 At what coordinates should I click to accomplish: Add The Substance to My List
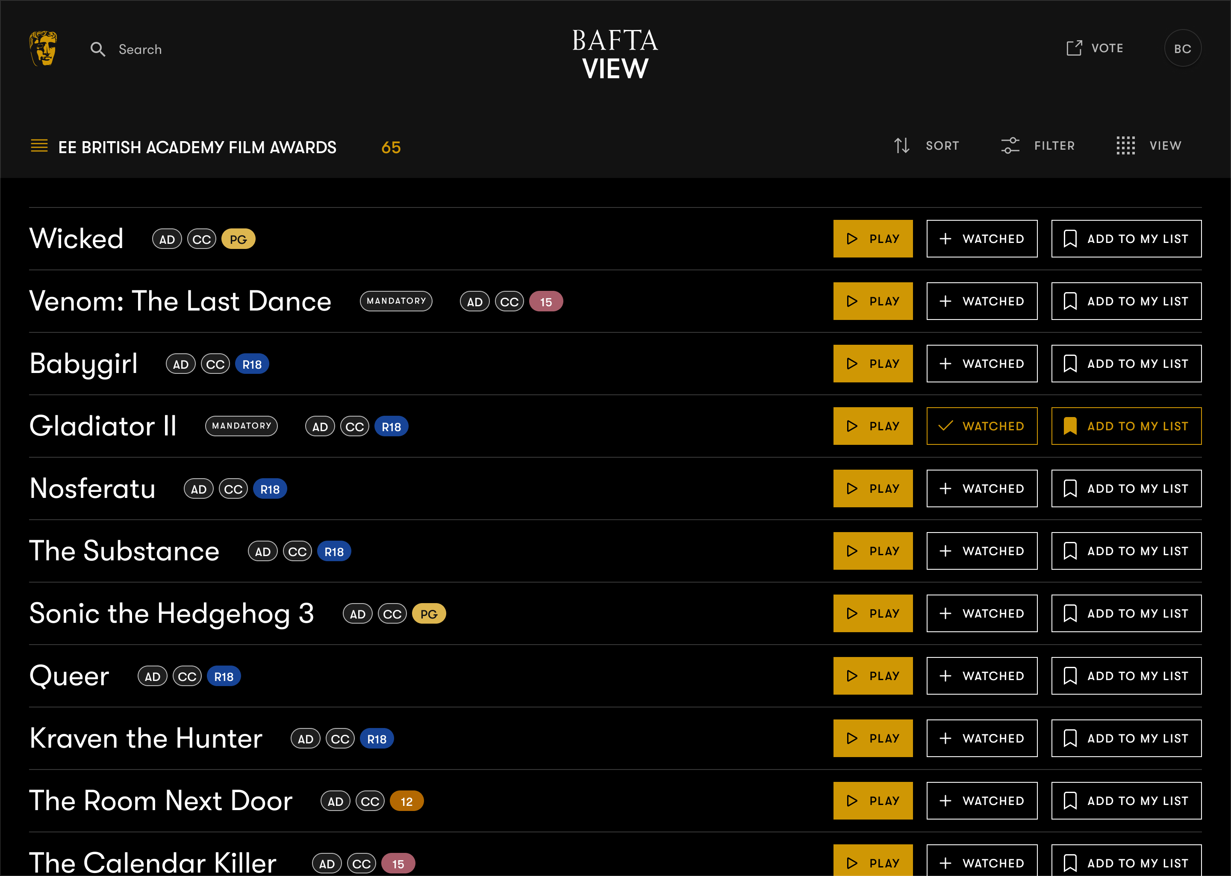pyautogui.click(x=1126, y=551)
